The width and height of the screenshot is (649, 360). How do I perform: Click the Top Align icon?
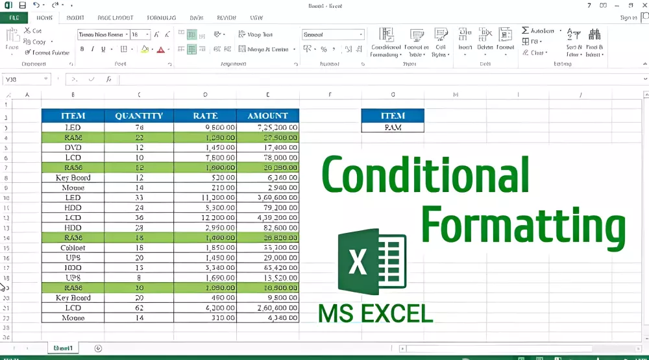tap(181, 32)
